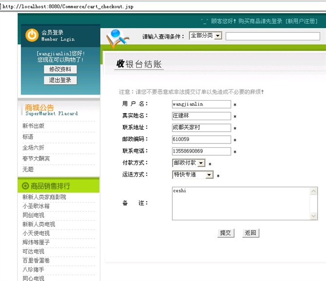Screen dimensions: 326x281
Task: Open the 运送方式 dropdown showing 特快专递
Action: click(x=193, y=175)
